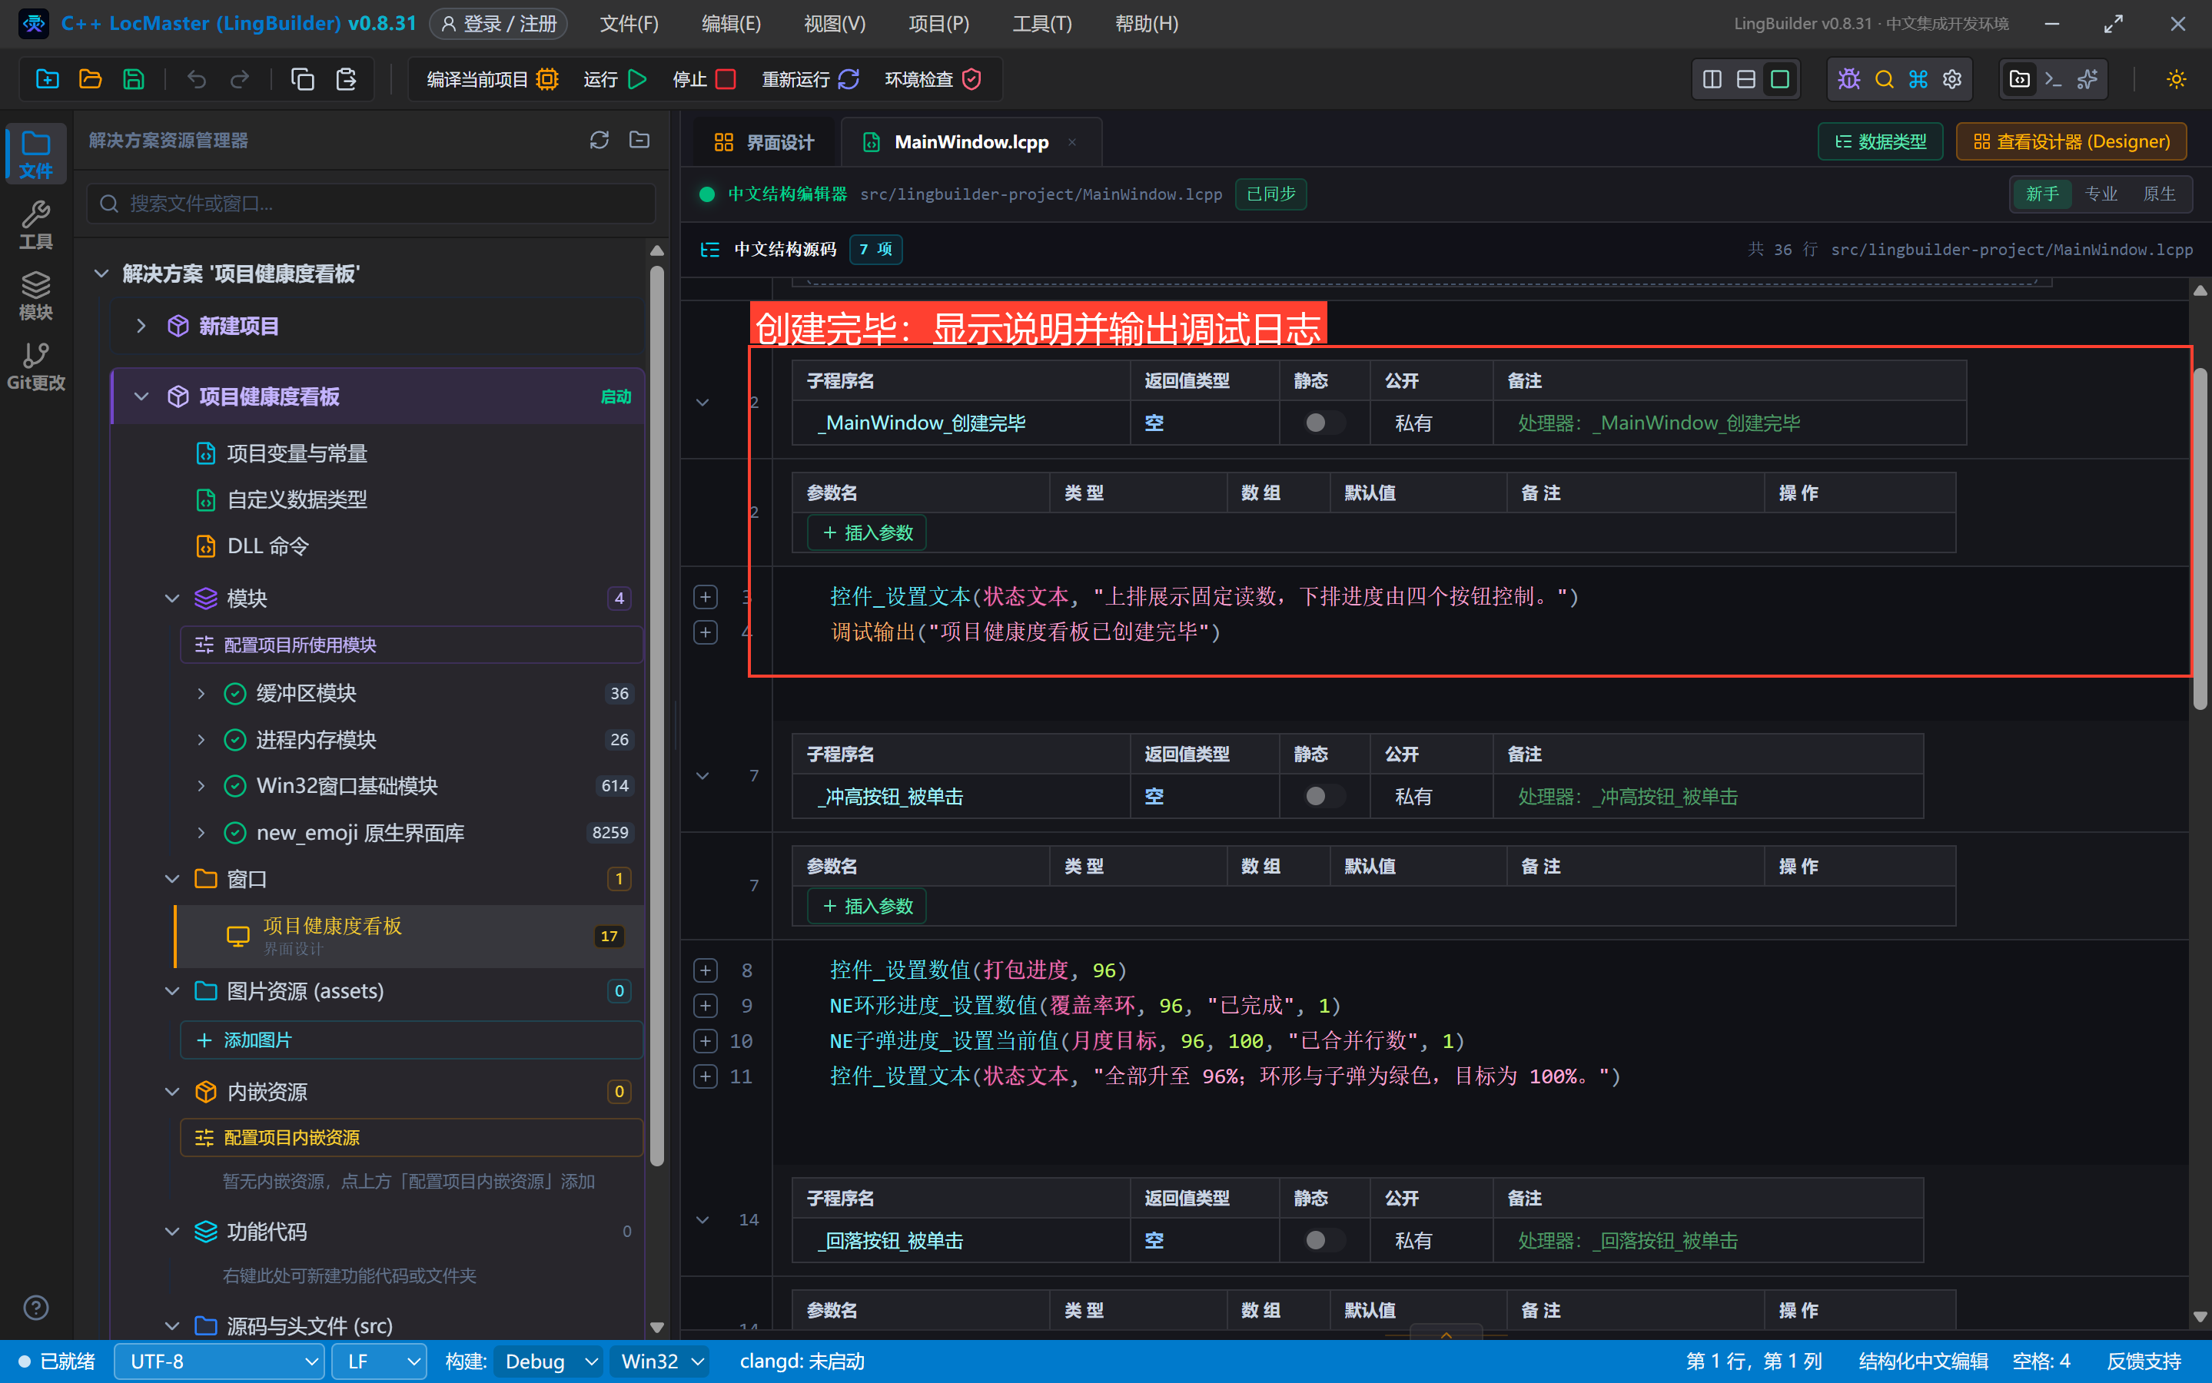
Task: Collapse the 窗口 folder
Action: [x=172, y=879]
